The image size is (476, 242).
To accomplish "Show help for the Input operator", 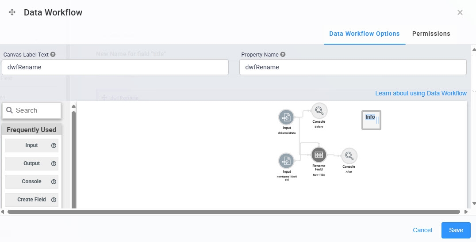I will point(54,145).
